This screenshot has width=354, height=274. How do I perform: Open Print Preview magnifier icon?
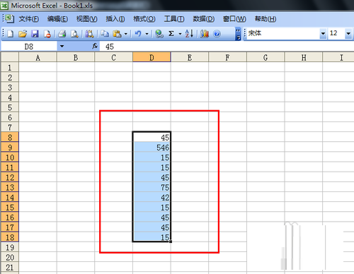pos(74,34)
